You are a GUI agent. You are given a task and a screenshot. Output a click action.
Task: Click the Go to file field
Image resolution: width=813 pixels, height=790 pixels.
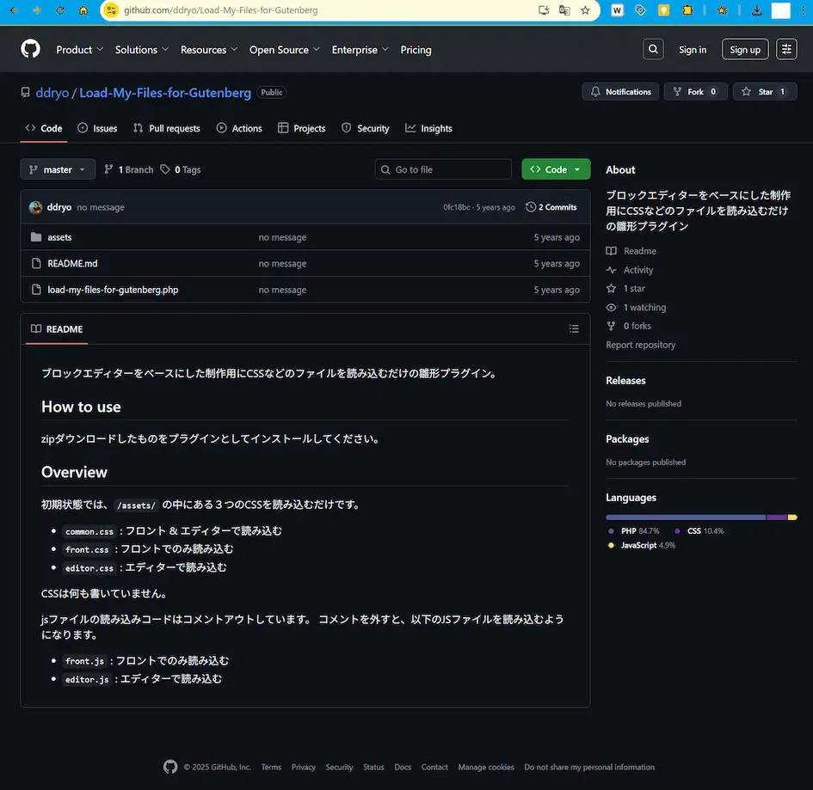[443, 169]
